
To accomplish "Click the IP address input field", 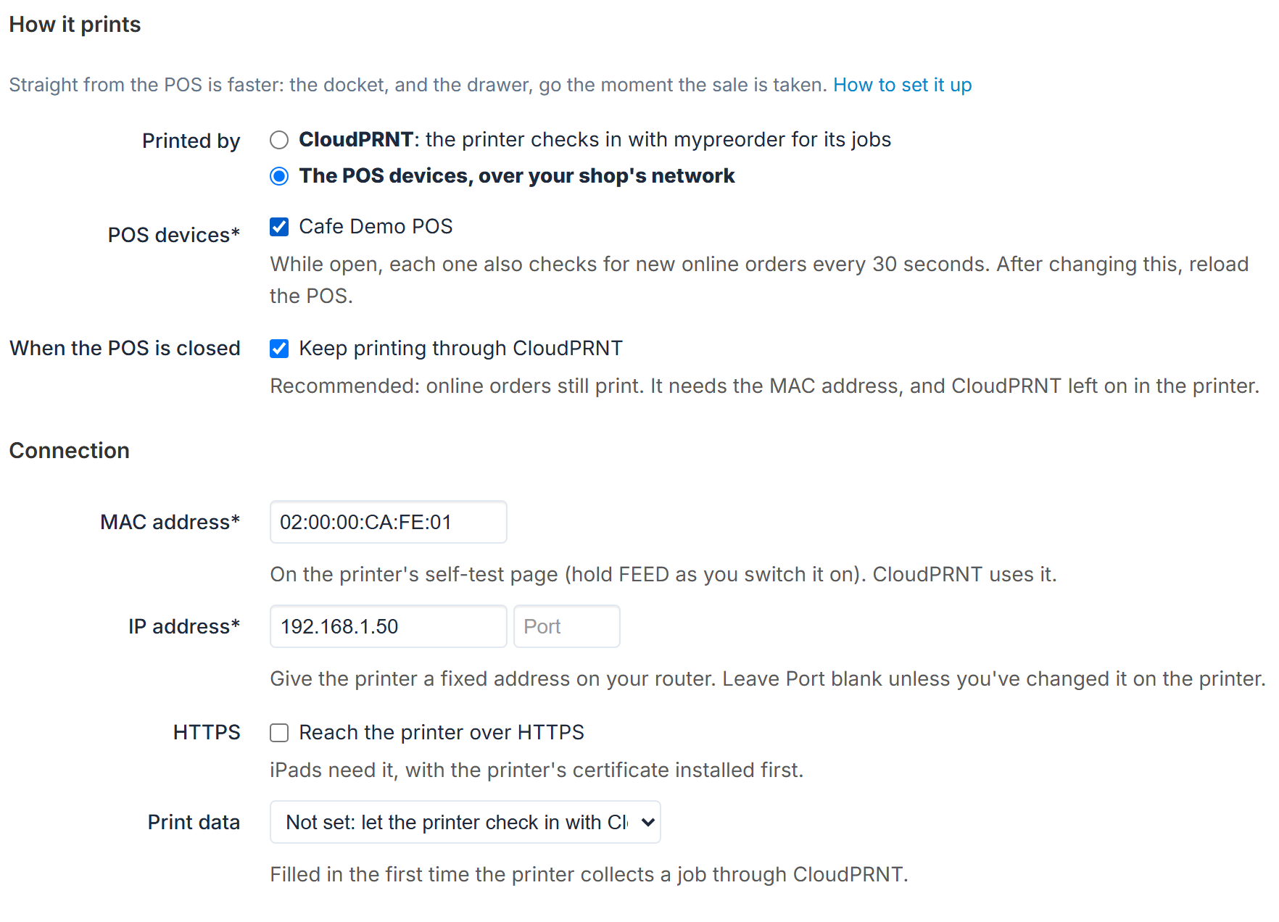I will pos(388,626).
